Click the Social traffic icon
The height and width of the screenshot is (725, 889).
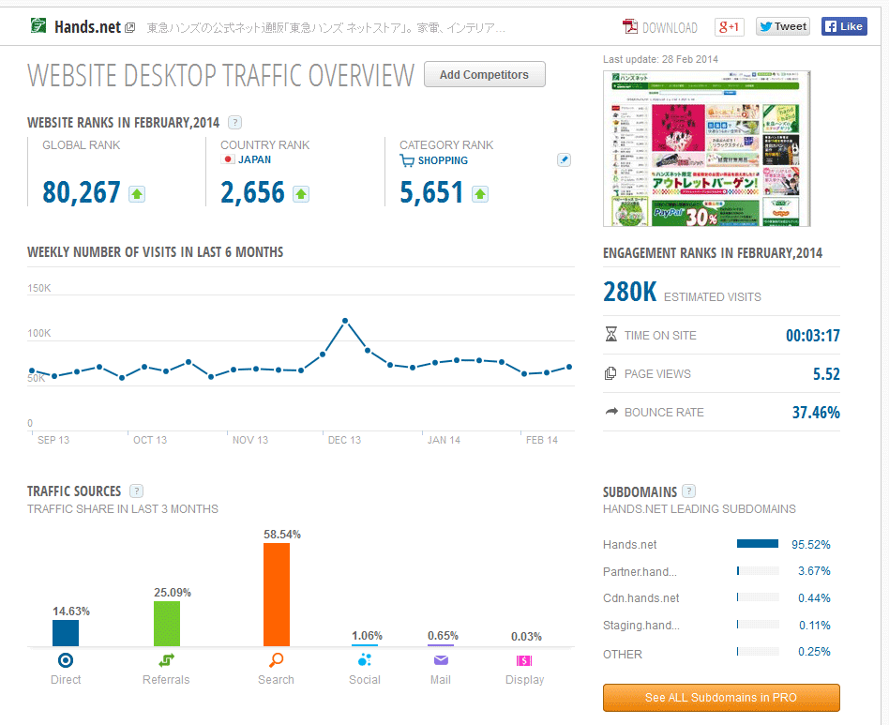(x=365, y=659)
